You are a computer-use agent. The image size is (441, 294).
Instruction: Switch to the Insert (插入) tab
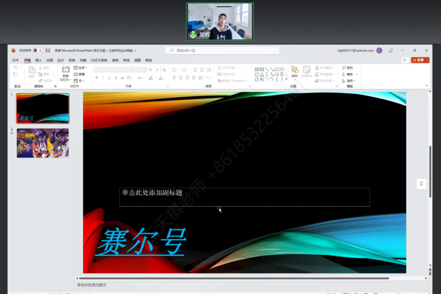pos(38,60)
